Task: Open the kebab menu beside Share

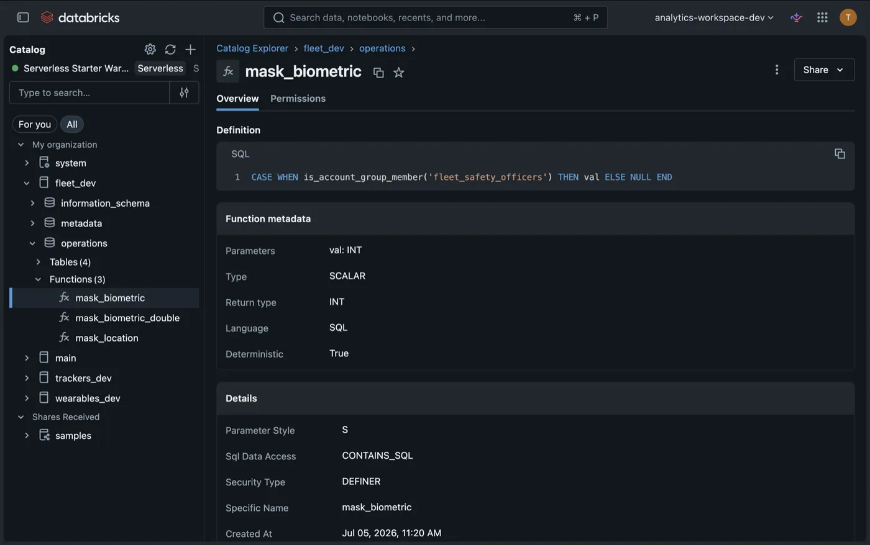Action: click(x=777, y=70)
